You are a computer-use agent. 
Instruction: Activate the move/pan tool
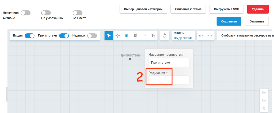click(x=118, y=35)
